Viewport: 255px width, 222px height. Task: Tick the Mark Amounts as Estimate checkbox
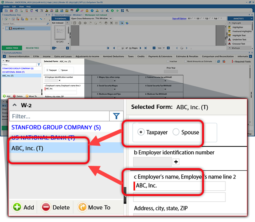coord(185,62)
